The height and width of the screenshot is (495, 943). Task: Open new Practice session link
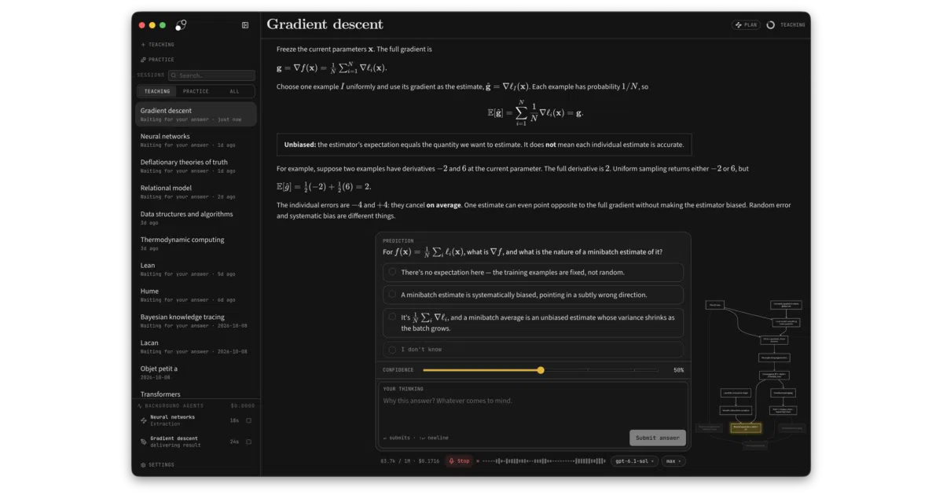[157, 60]
